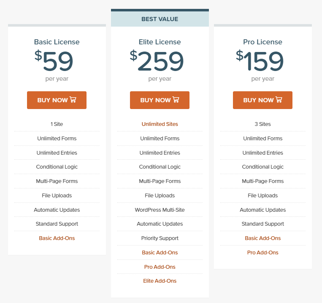Click the $259 price text

(x=157, y=61)
